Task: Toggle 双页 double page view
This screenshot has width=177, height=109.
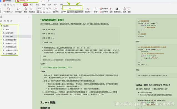Action: click(70, 12)
